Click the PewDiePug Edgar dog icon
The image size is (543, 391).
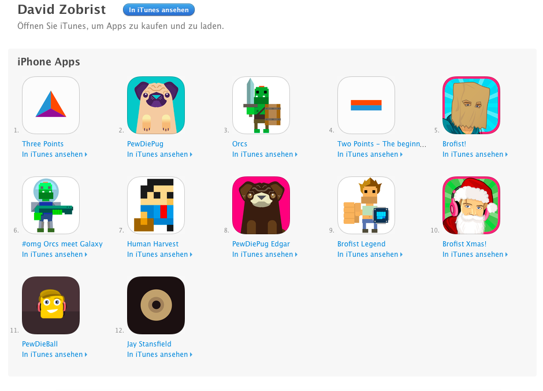[x=261, y=205]
